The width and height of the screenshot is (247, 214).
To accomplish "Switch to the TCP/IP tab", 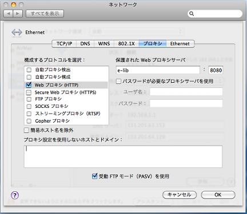I will click(64, 43).
